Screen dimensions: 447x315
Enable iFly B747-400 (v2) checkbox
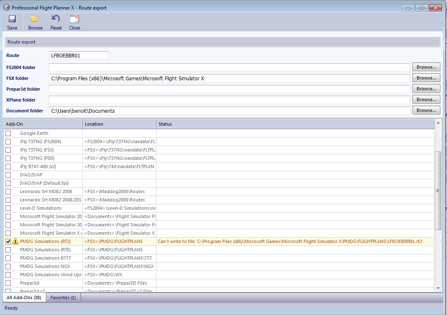pos(8,166)
